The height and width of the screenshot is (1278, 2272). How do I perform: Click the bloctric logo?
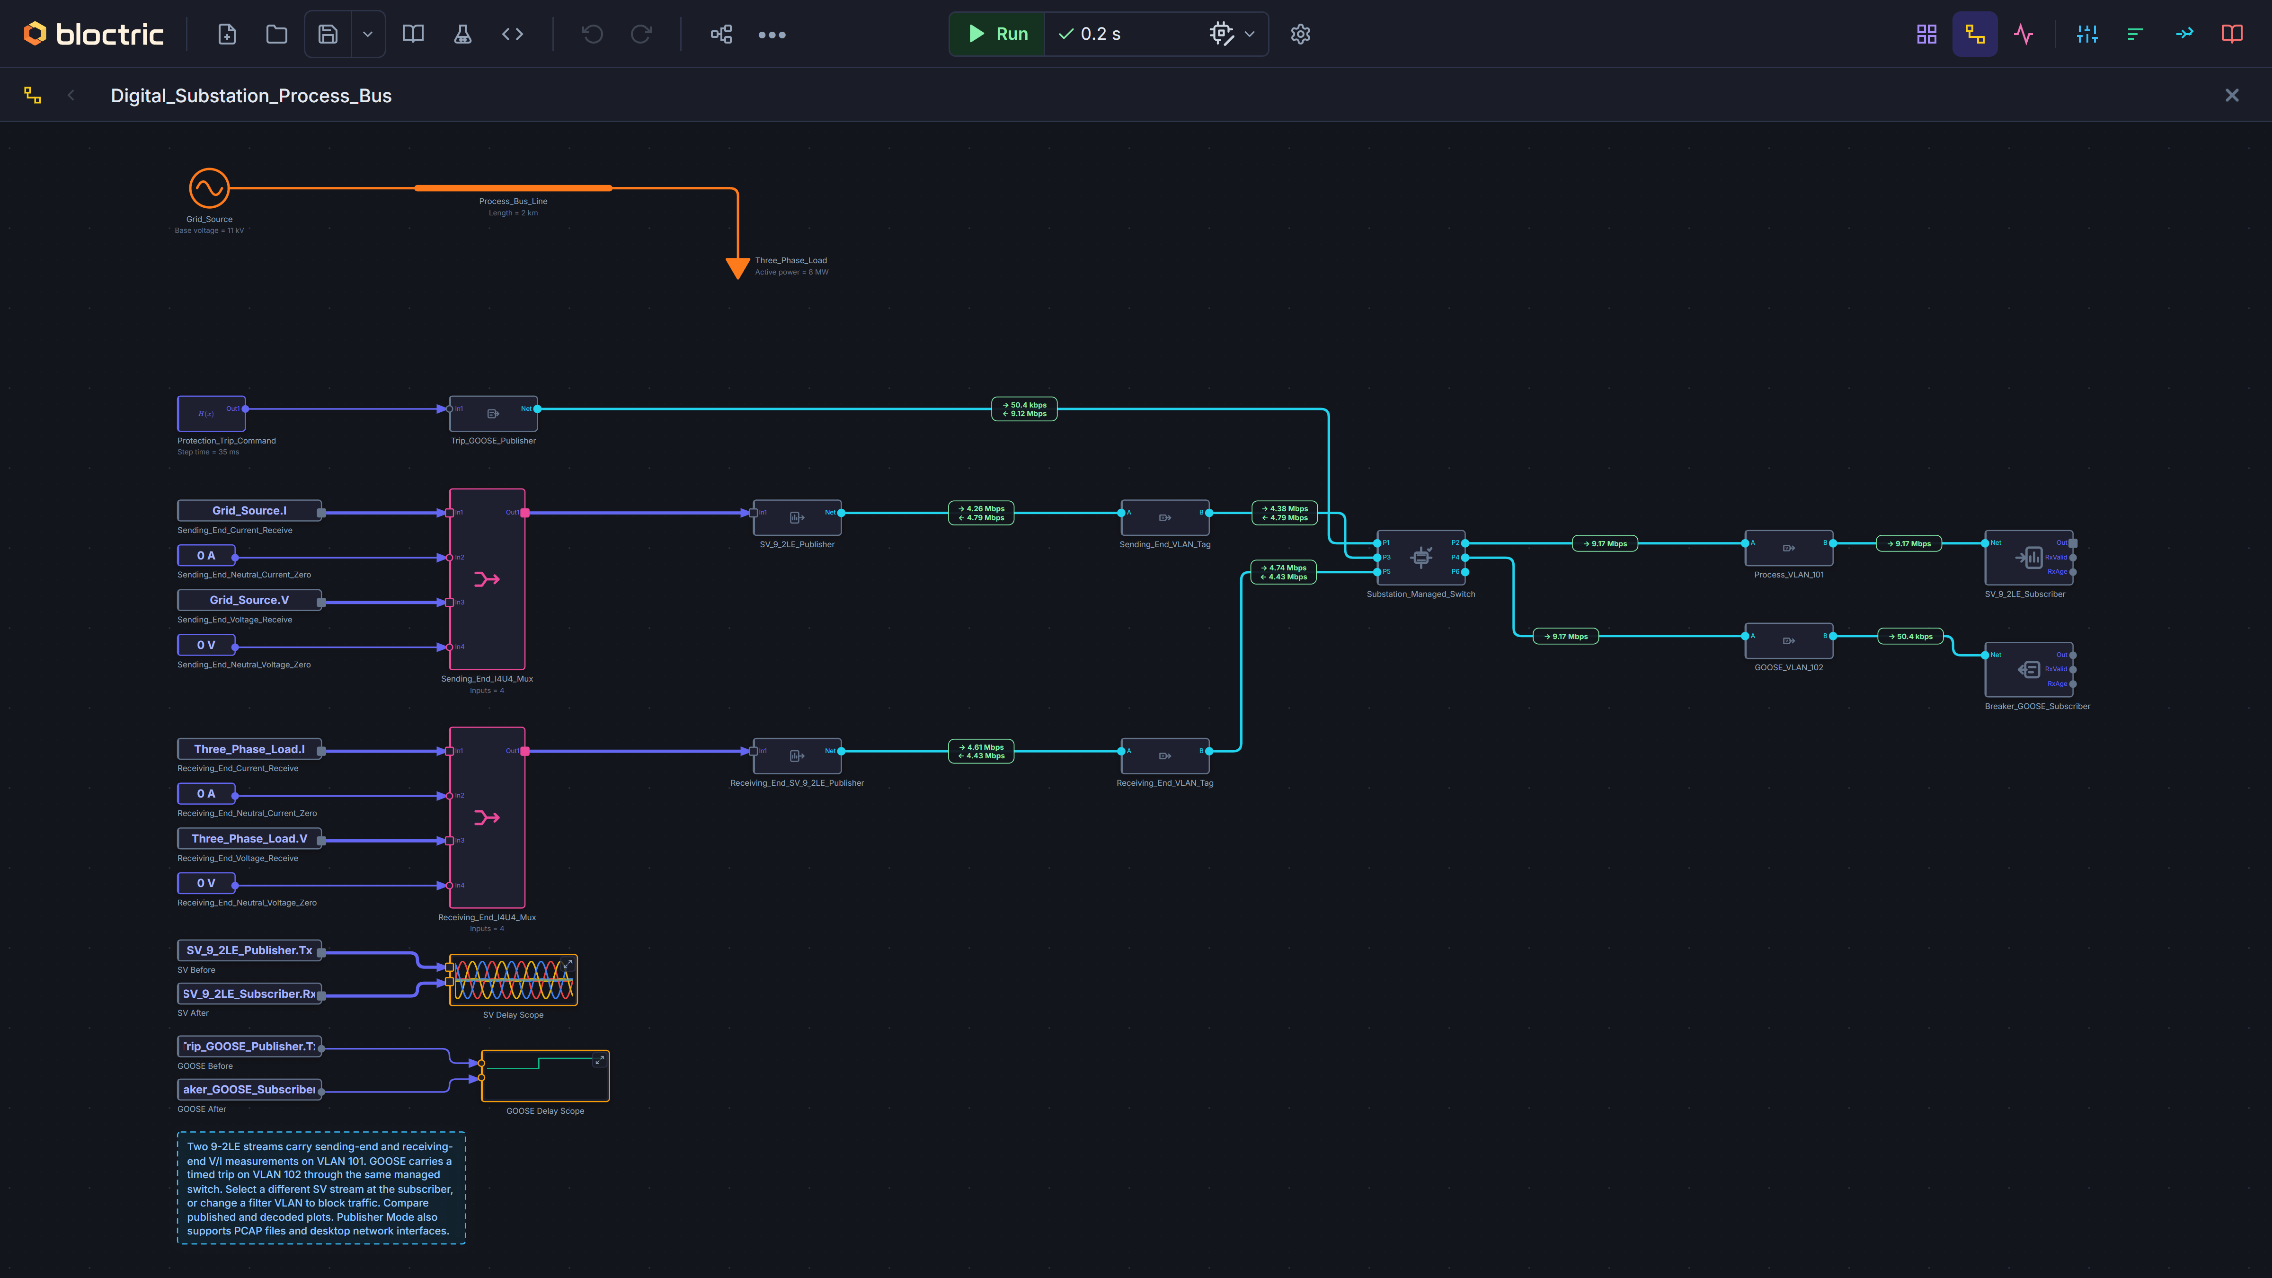pos(94,34)
